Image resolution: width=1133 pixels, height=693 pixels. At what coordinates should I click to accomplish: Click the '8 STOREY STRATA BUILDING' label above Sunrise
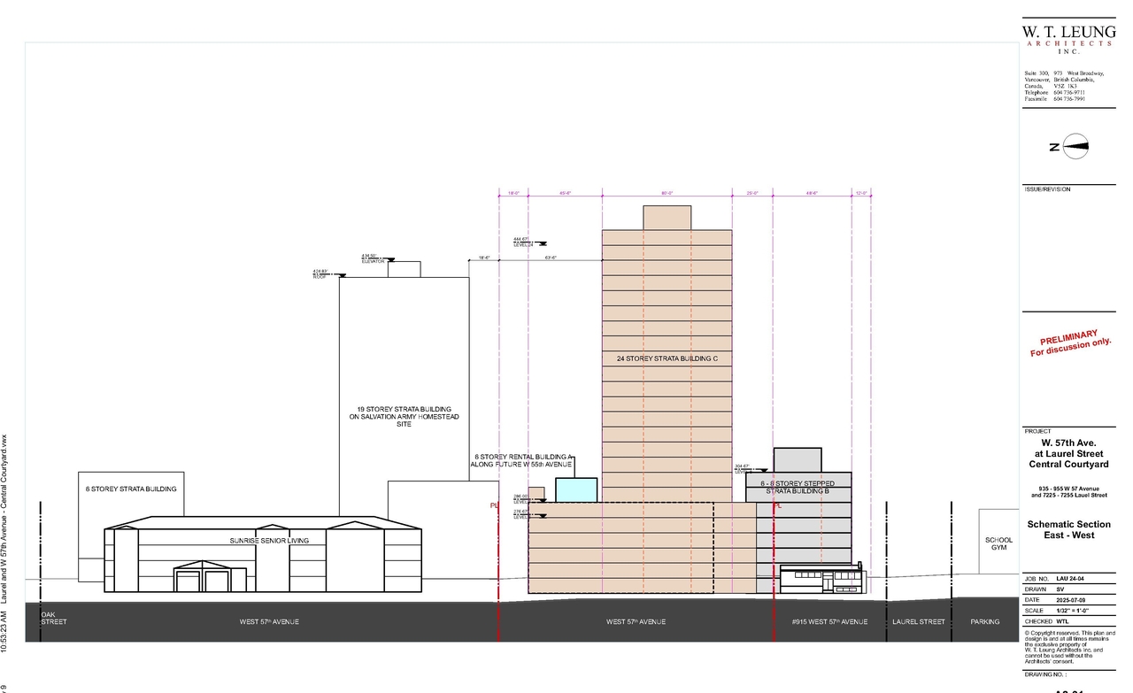[x=131, y=489]
